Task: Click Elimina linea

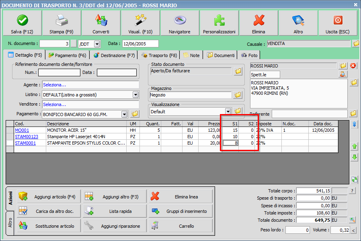Action: click(180, 197)
